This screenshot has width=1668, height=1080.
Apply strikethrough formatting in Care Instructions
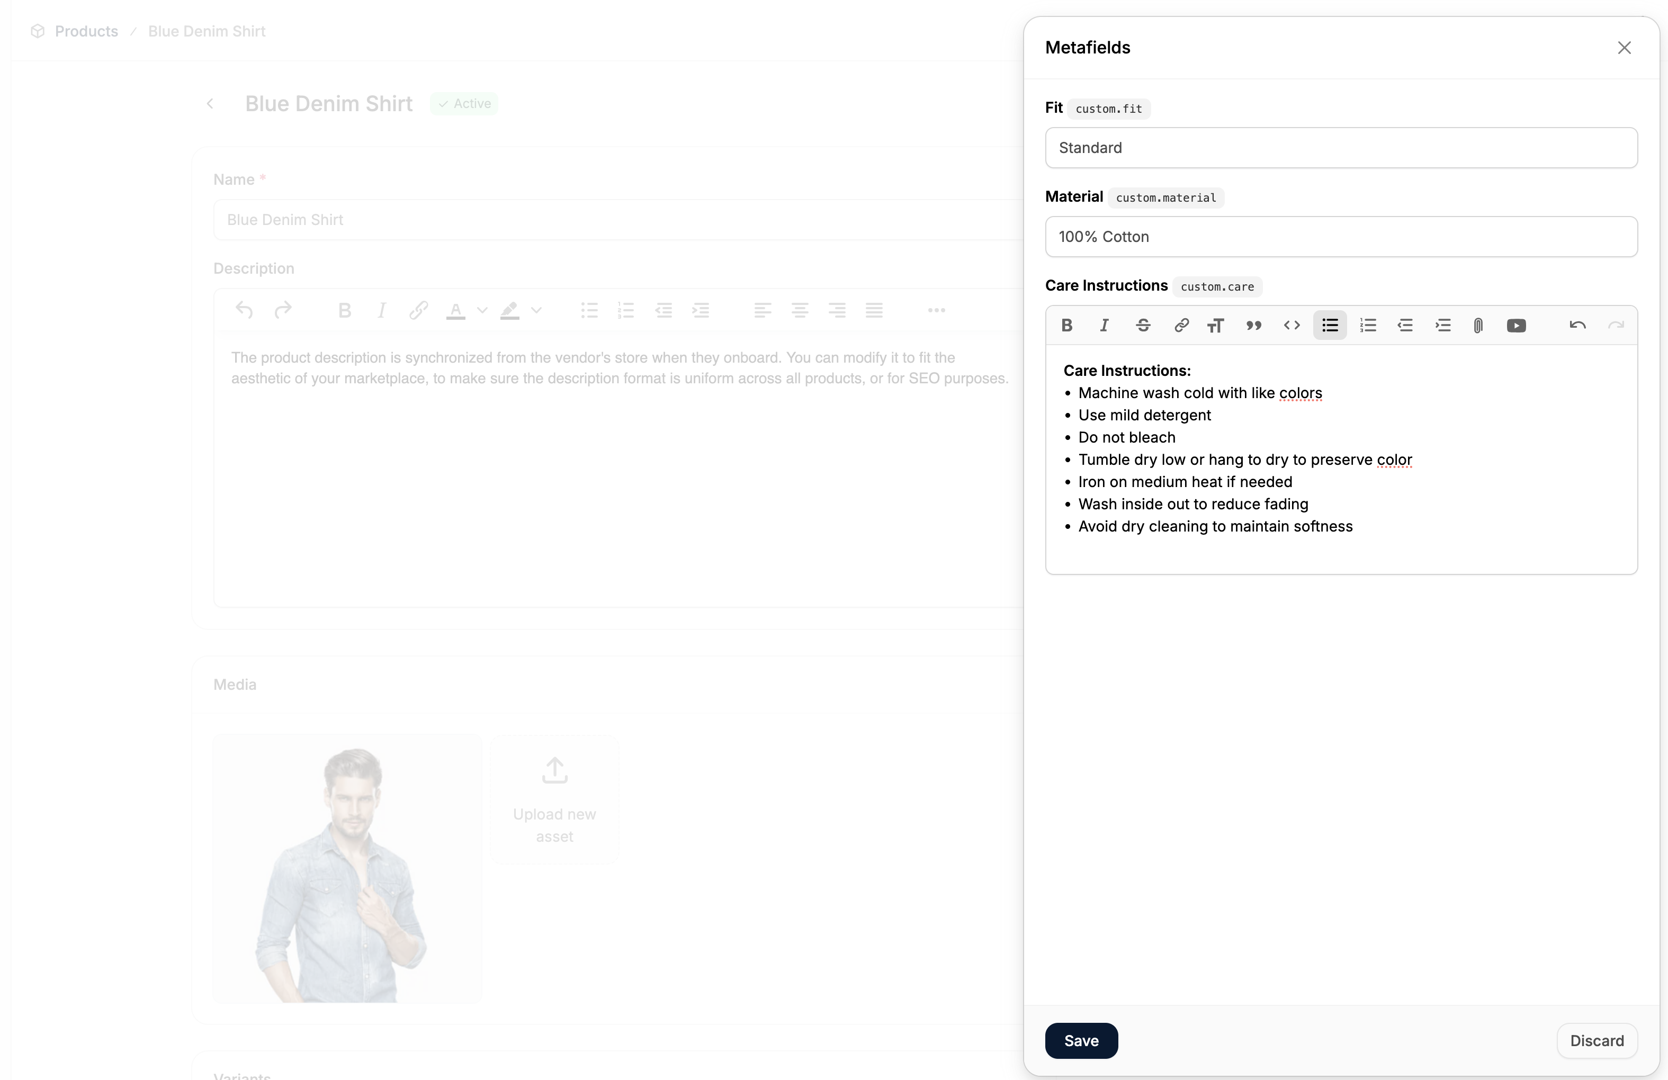click(x=1143, y=325)
